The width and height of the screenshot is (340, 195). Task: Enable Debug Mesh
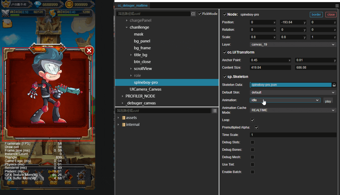(252, 157)
